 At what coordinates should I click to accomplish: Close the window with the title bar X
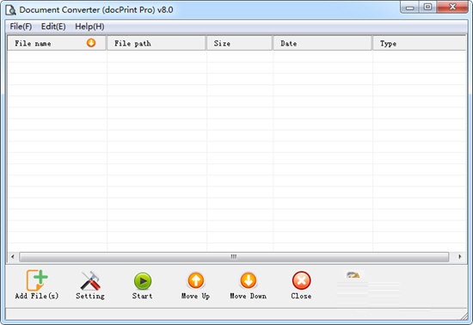(452, 7)
